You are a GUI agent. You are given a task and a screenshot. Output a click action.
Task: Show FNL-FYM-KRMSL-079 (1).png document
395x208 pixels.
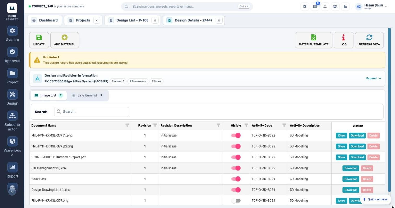341,136
